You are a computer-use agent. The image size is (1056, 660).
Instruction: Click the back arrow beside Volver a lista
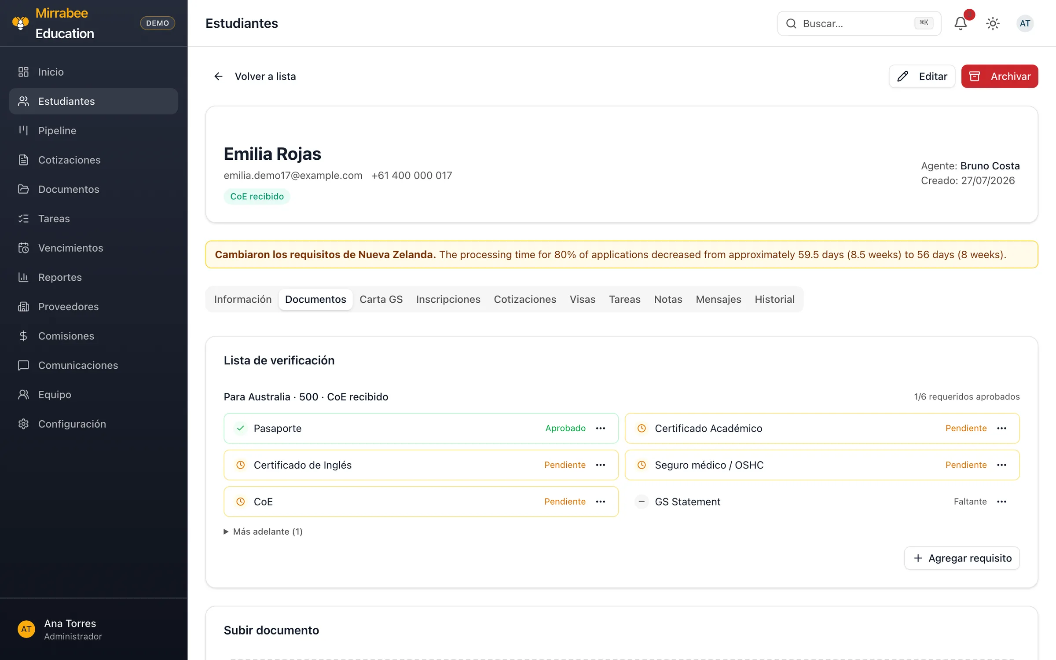click(218, 76)
